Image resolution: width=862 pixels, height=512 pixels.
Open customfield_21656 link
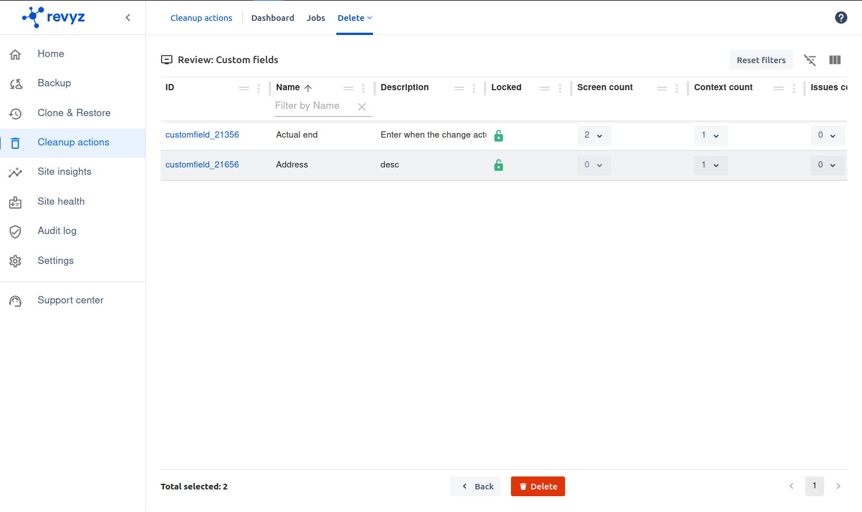click(x=202, y=165)
